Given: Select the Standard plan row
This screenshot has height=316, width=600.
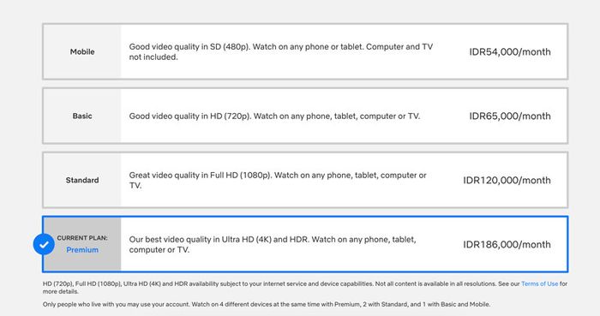Looking at the screenshot, I should click(305, 180).
